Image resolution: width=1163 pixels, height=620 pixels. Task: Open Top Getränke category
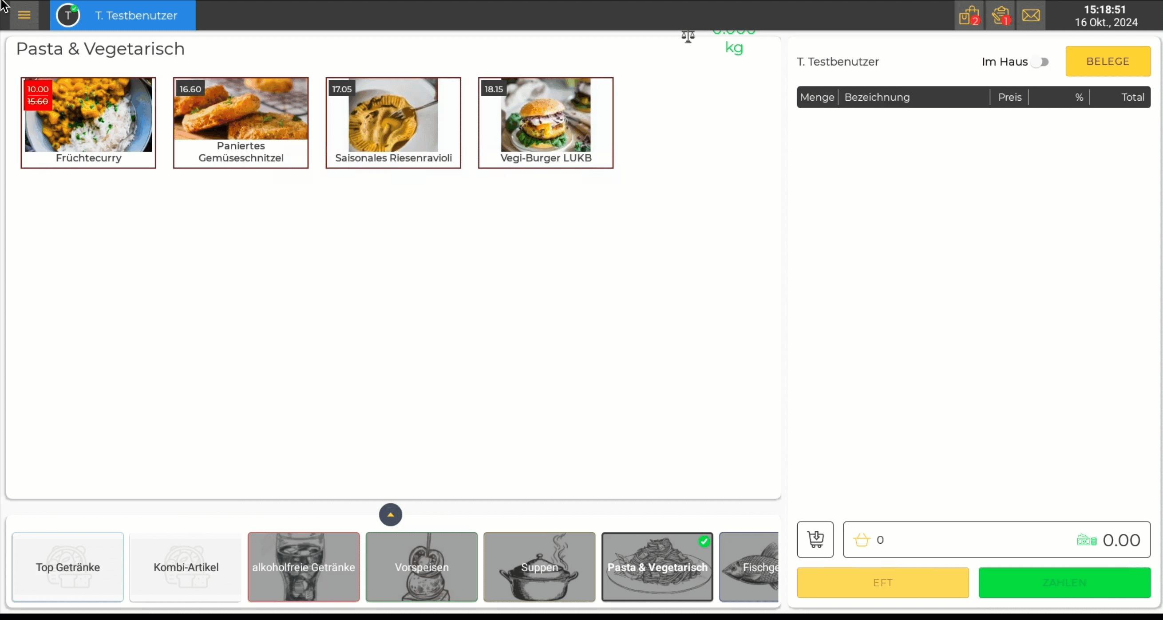click(x=67, y=567)
